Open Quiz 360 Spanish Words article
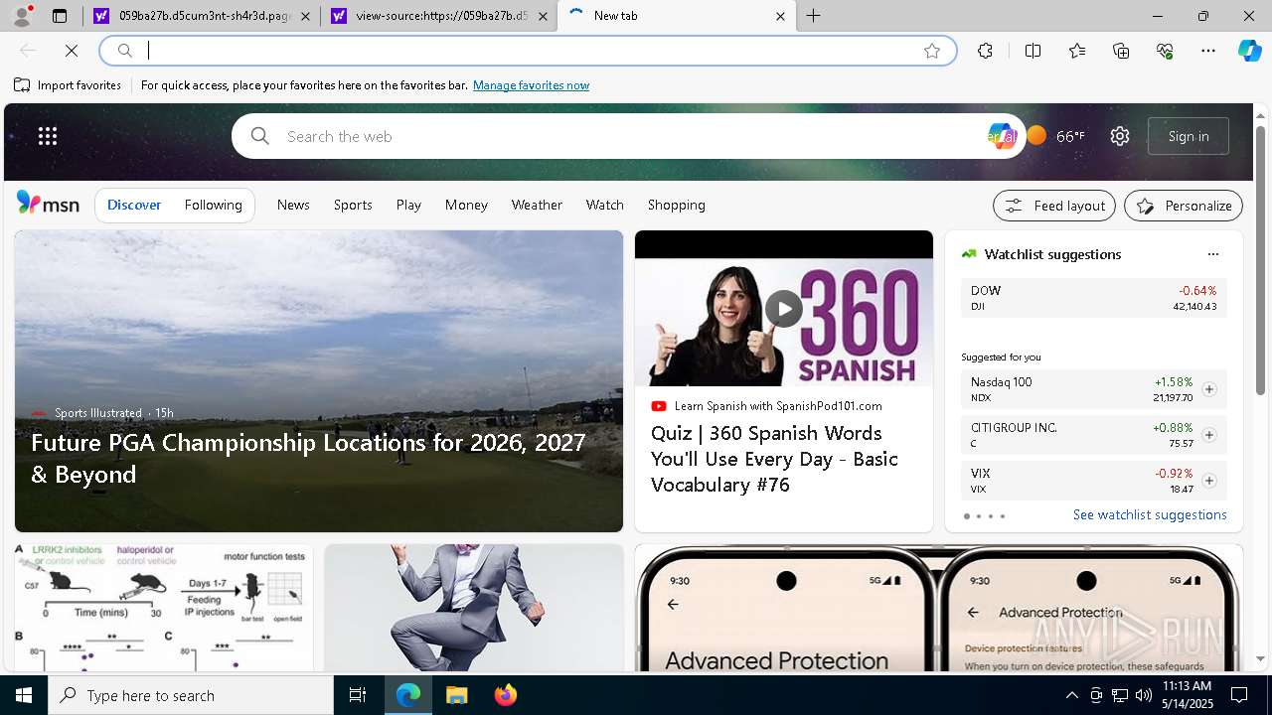The width and height of the screenshot is (1272, 715). pos(784,381)
